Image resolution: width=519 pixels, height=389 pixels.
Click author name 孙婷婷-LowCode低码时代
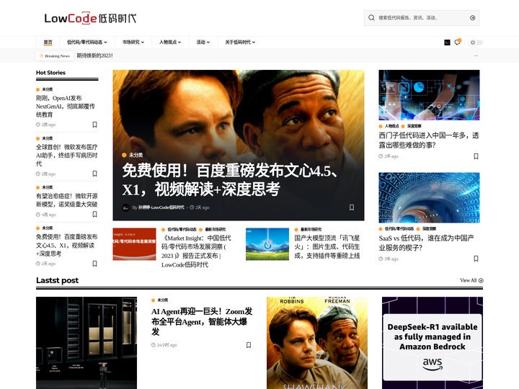point(161,207)
